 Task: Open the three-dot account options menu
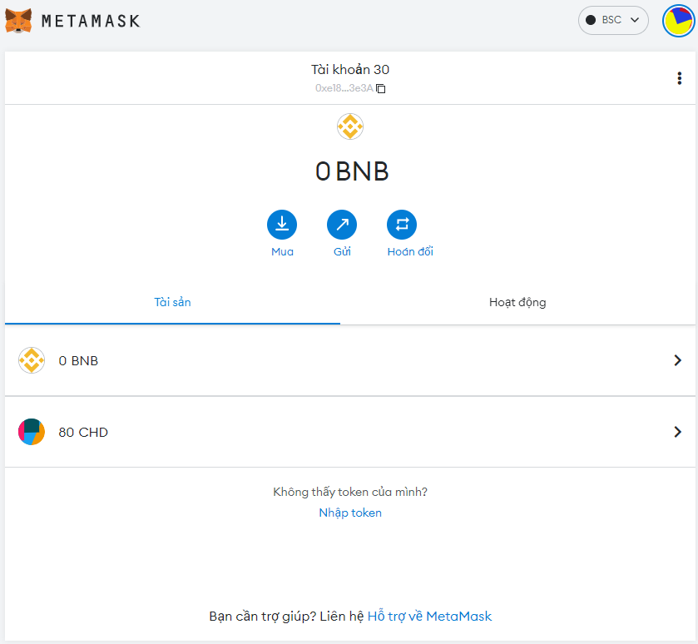tap(679, 78)
